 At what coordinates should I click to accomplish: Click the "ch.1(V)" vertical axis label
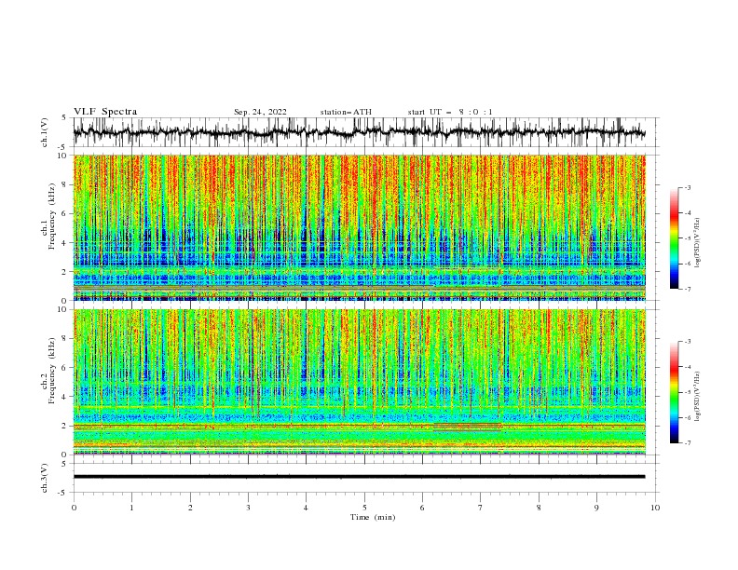pyautogui.click(x=45, y=132)
